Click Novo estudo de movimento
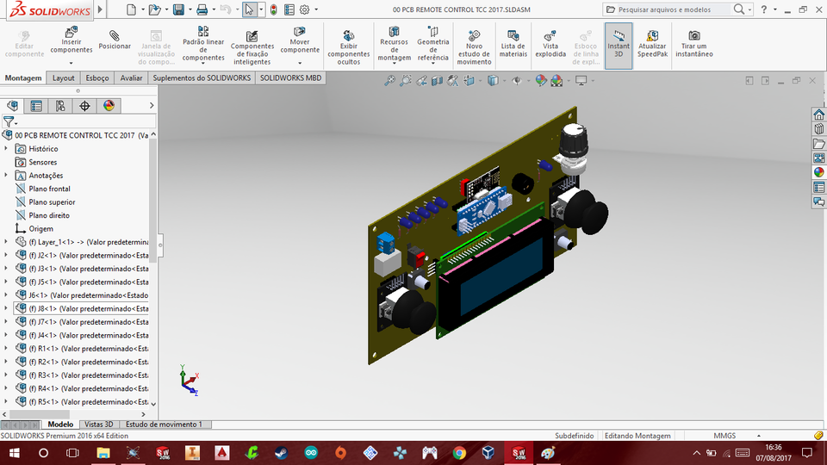 pyautogui.click(x=474, y=46)
